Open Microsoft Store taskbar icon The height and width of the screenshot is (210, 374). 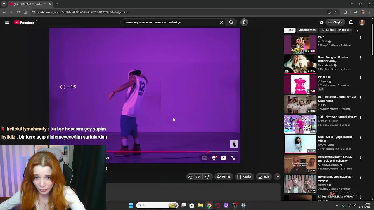pyautogui.click(x=192, y=205)
